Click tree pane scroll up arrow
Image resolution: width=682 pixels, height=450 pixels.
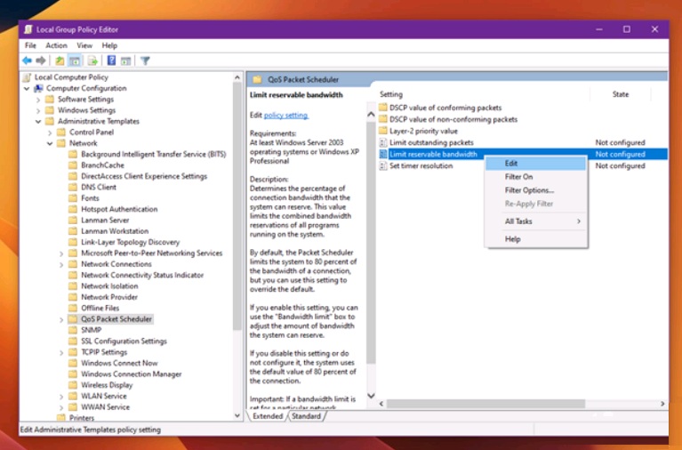[x=237, y=78]
